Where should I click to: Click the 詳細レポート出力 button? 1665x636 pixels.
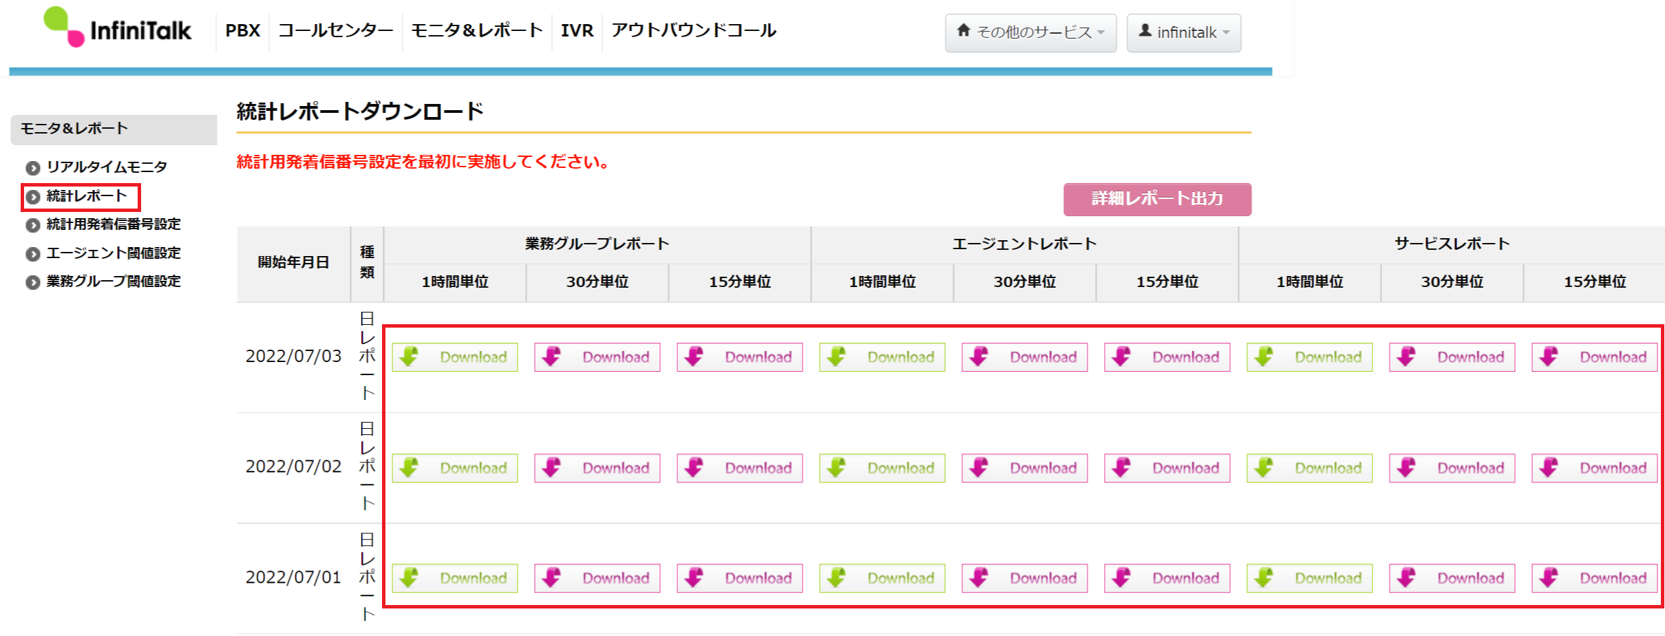(x=1157, y=199)
